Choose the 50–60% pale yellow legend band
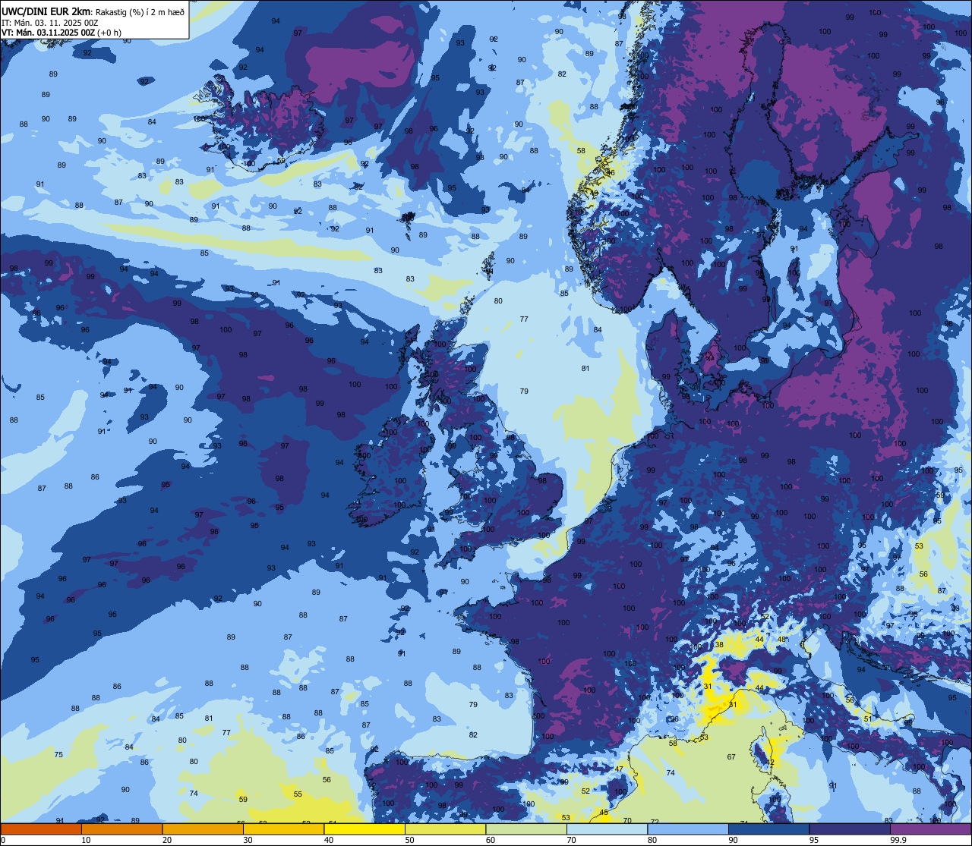Screen dimensions: 972x846 pyautogui.click(x=445, y=829)
